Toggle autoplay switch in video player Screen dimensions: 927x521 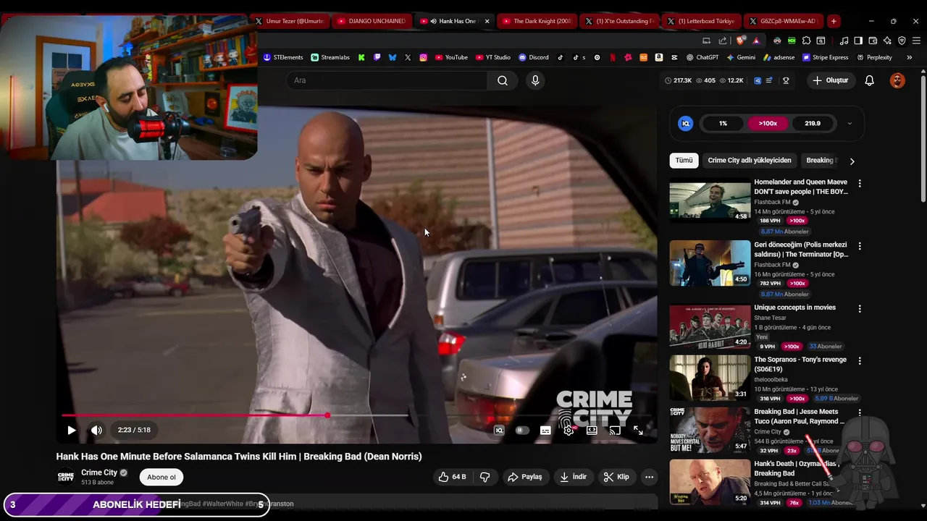click(x=521, y=430)
